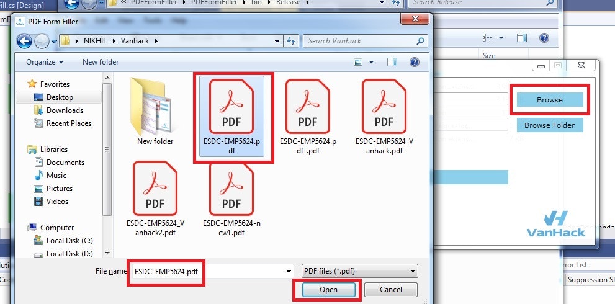
Task: Open the PDF files (*.pdf) type dropdown
Action: [360, 271]
